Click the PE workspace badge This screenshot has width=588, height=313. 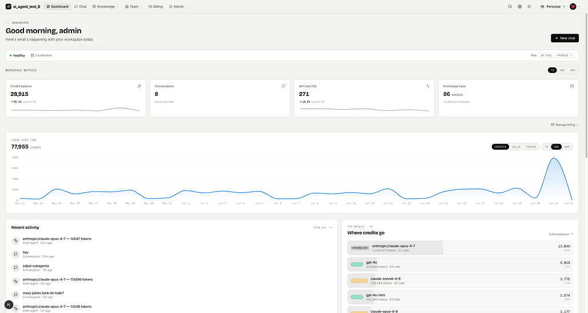point(542,6)
